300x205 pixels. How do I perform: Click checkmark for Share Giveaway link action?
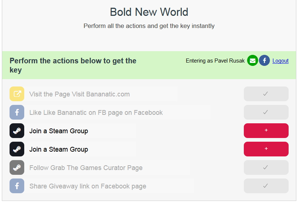pyautogui.click(x=266, y=186)
